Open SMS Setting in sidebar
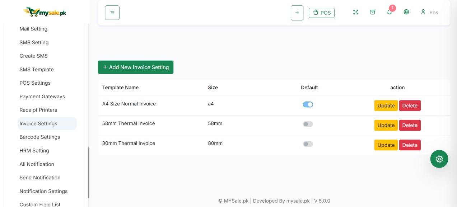The image size is (457, 207). [34, 42]
